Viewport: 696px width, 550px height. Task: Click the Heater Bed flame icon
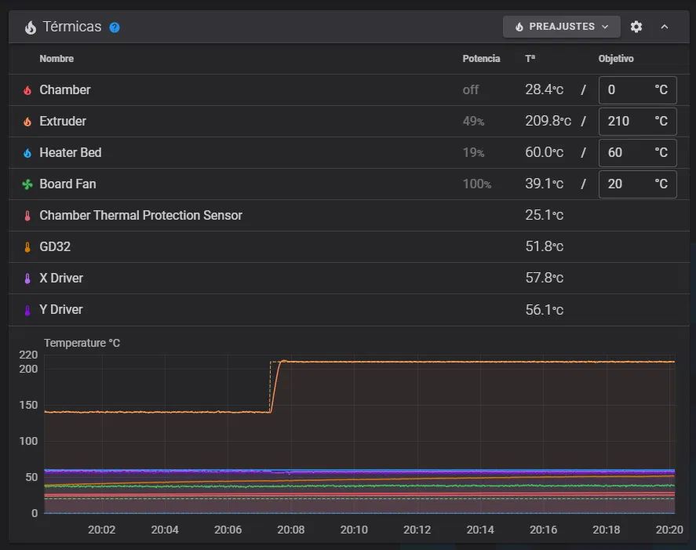pyautogui.click(x=27, y=153)
